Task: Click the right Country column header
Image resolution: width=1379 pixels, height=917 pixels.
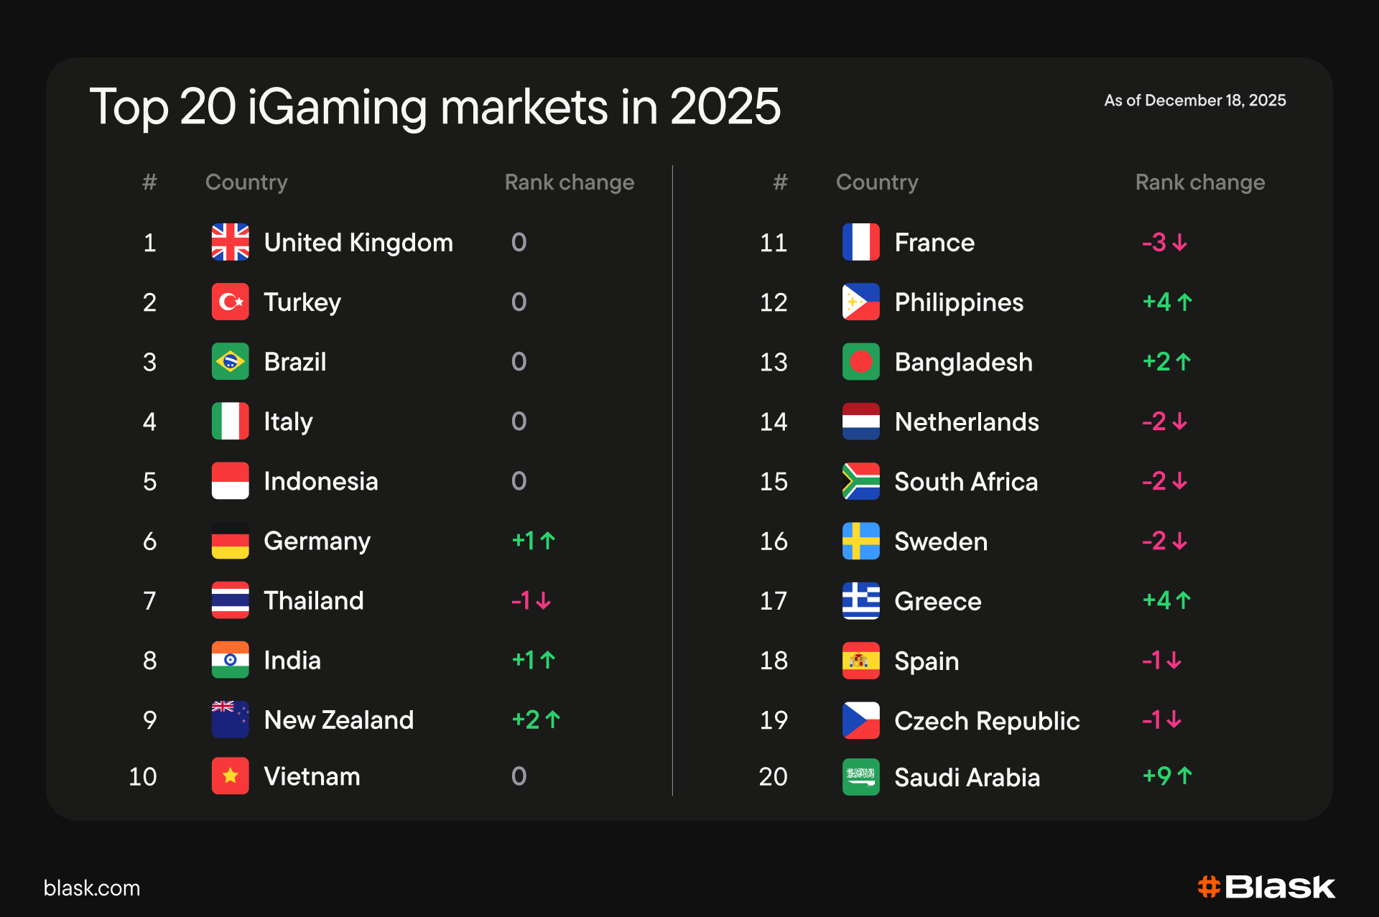Action: coord(877,182)
